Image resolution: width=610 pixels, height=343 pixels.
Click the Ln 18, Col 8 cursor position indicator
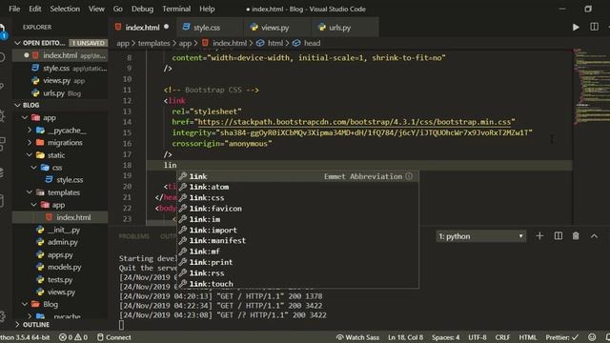point(405,337)
